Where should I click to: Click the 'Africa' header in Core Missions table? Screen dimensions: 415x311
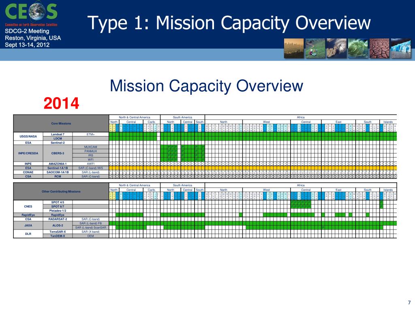(301, 117)
